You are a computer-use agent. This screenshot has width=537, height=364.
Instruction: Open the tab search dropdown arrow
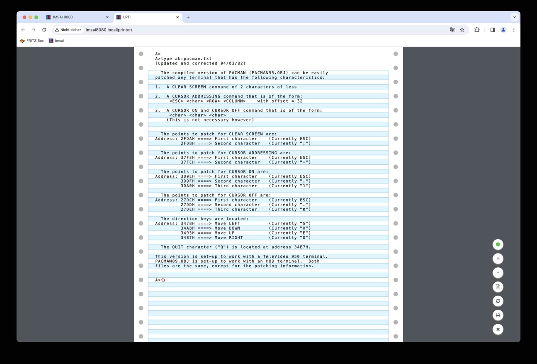pos(514,17)
